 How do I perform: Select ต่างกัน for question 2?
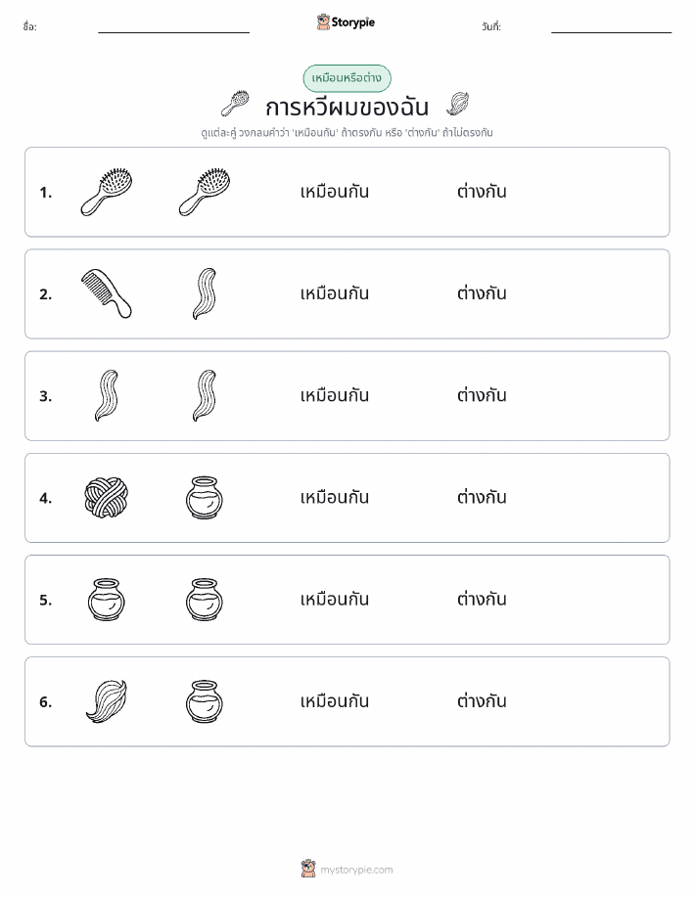[x=482, y=293]
